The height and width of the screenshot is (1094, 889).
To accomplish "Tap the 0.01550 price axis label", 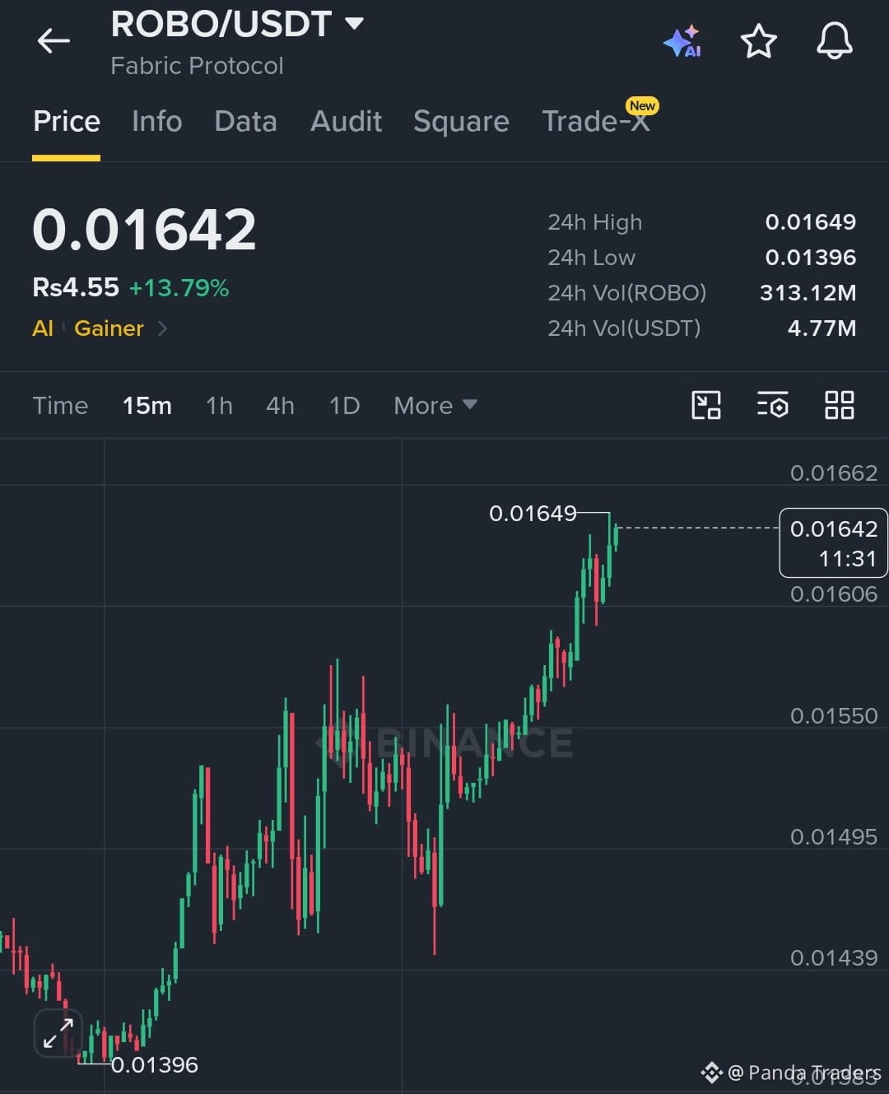I will (834, 715).
